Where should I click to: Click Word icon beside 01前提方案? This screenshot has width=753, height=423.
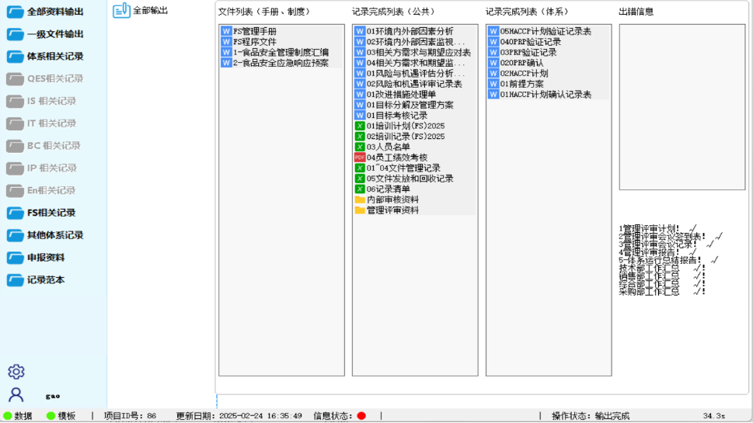click(493, 84)
